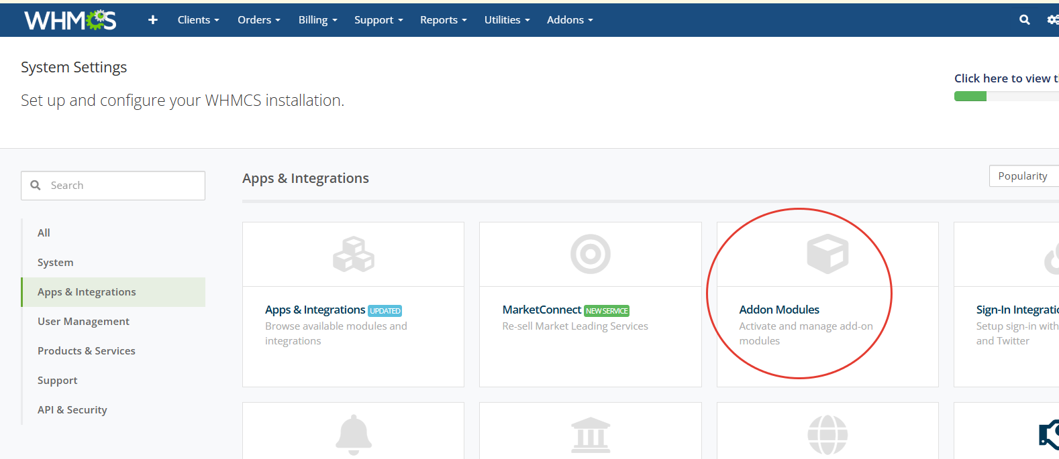Open the Addon Modules link
Viewport: 1059px width, 459px height.
tap(779, 310)
